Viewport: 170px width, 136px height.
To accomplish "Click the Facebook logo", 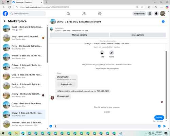I will (x=5, y=14).
